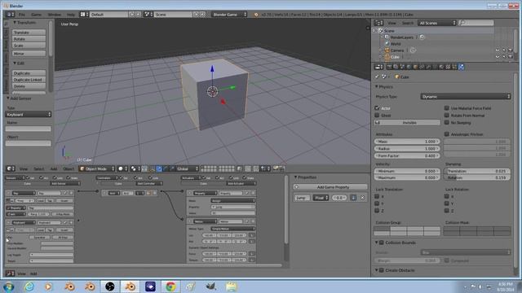Click the Duplicate Linked button
This screenshot has width=522, height=293.
point(29,80)
